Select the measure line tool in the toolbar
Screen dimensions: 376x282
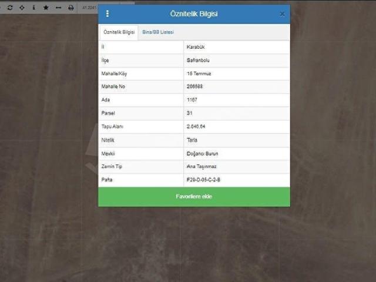[x=58, y=8]
